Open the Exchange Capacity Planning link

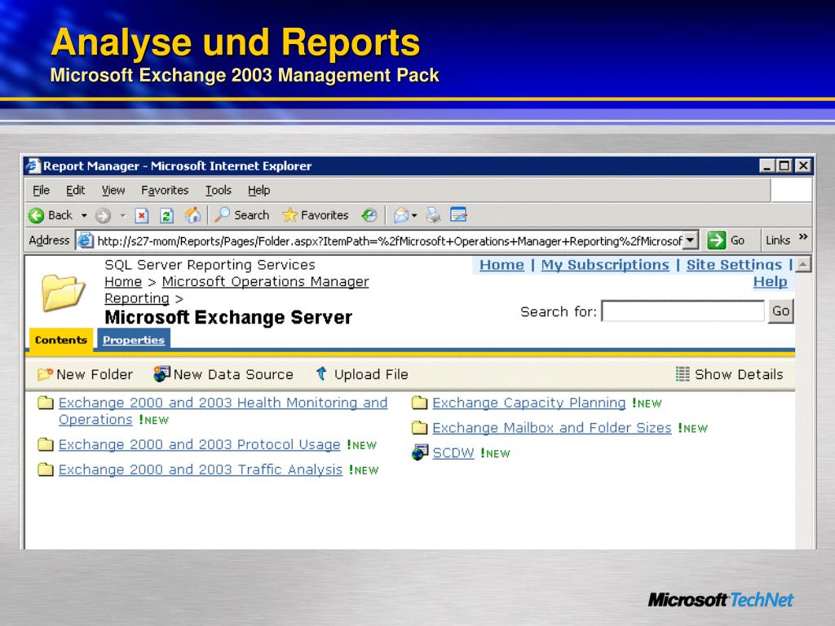coord(528,403)
